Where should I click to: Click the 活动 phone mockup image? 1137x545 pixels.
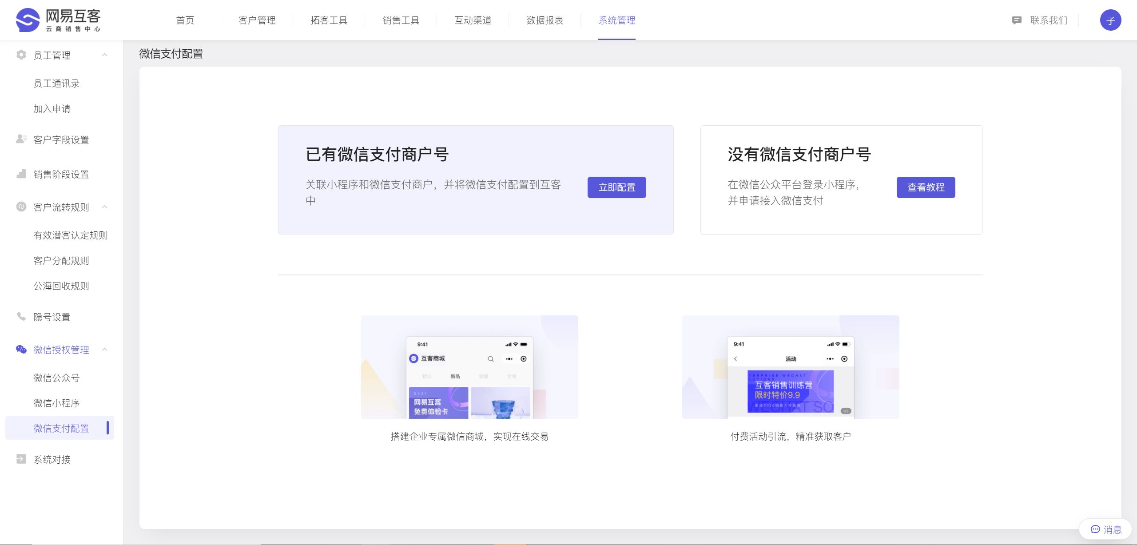pos(791,367)
